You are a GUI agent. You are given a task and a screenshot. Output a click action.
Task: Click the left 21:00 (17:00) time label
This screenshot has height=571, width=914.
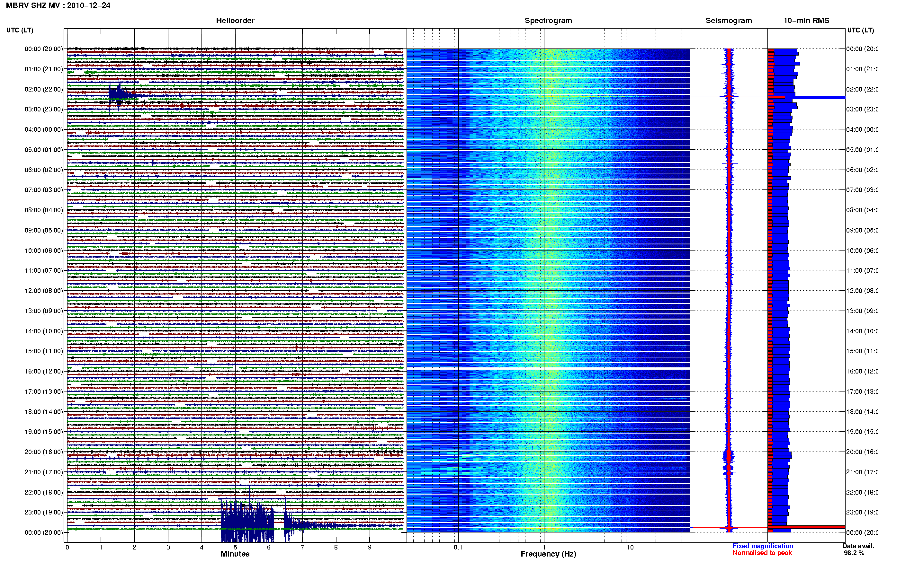click(44, 472)
